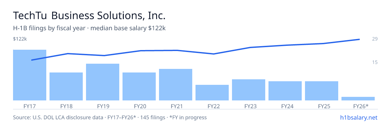Click the $122k salary axis label
Image resolution: width=391 pixels, height=130 pixels.
click(x=20, y=39)
